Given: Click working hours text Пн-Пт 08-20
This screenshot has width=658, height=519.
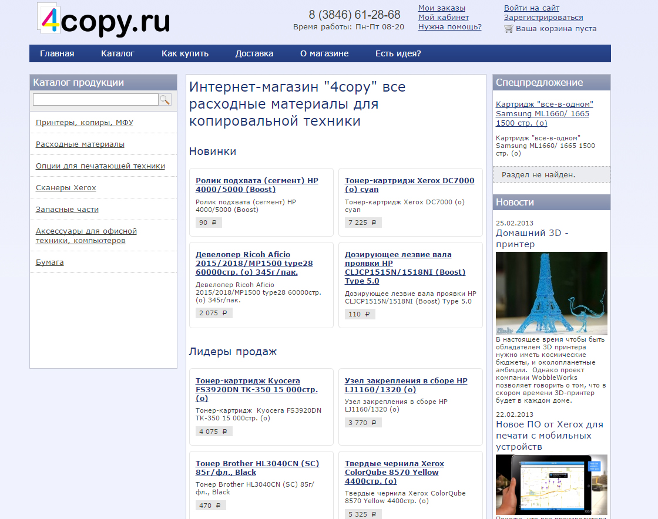Looking at the screenshot, I should (380, 27).
